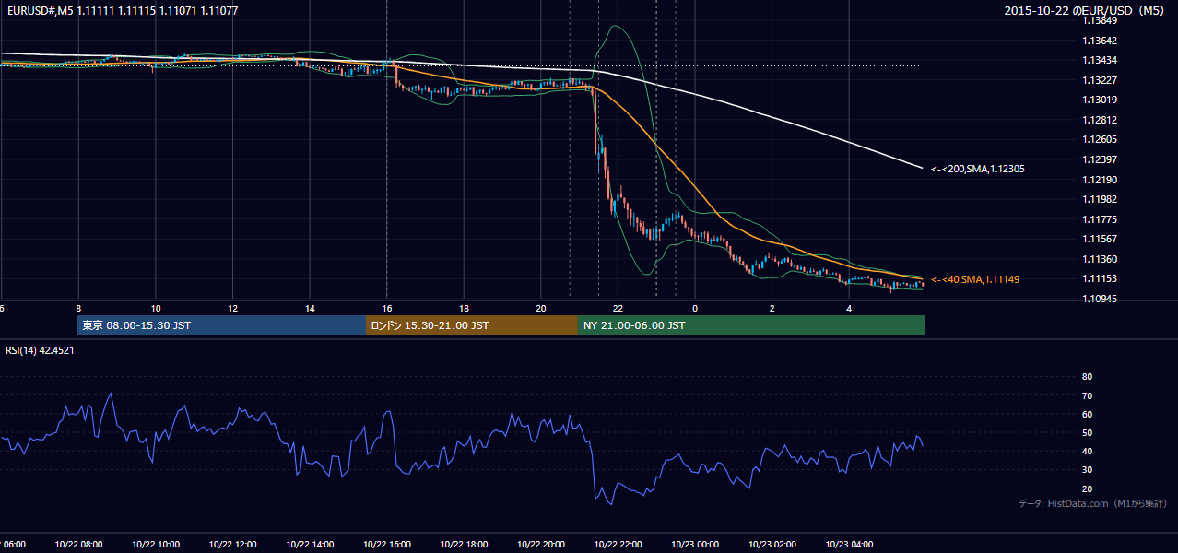Click RSI scale level 60
The width and height of the screenshot is (1178, 553).
(x=1087, y=414)
